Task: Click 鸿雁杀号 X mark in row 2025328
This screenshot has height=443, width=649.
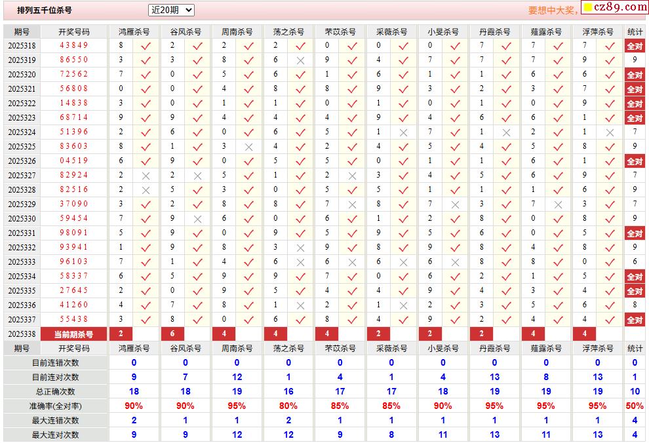Action: pyautogui.click(x=146, y=190)
